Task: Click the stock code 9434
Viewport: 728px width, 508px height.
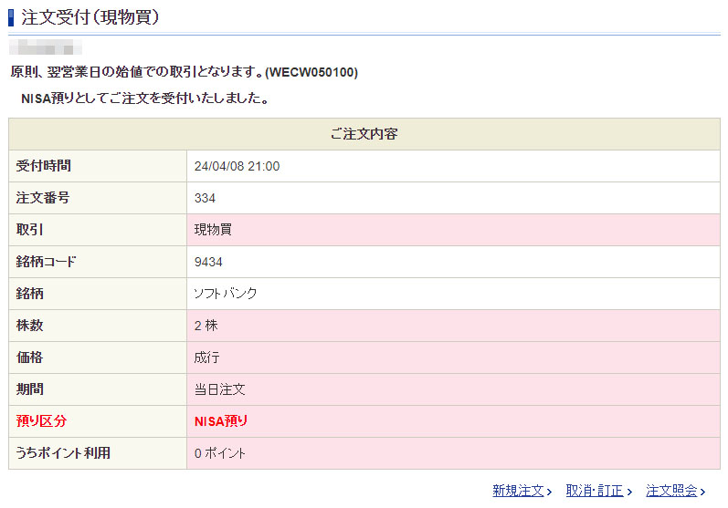Action: tap(208, 262)
